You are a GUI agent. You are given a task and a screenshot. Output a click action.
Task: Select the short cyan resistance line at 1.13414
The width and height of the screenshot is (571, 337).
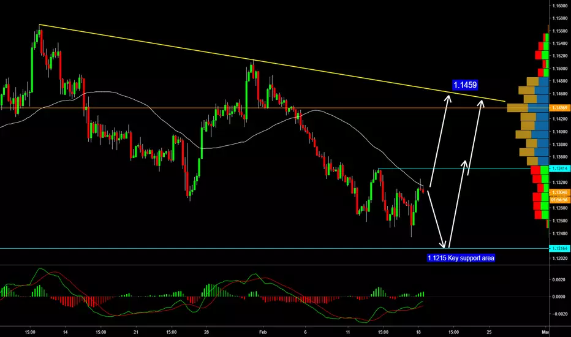click(453, 168)
